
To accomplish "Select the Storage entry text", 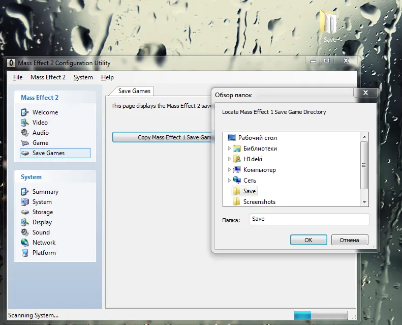I will (43, 212).
